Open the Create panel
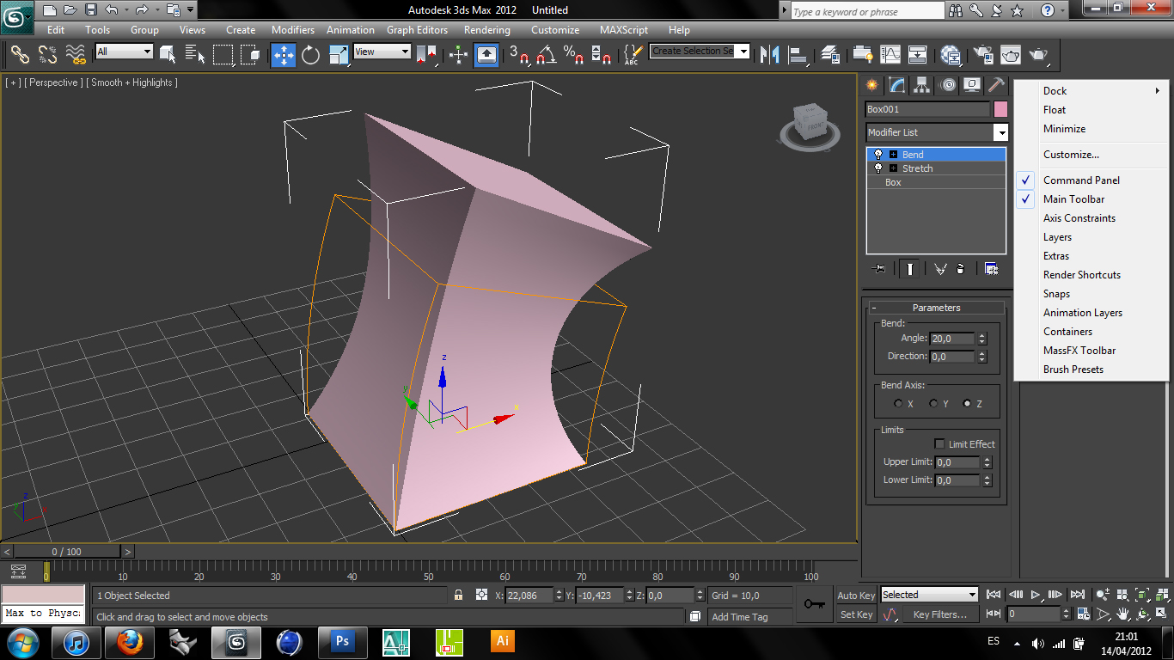 871,84
